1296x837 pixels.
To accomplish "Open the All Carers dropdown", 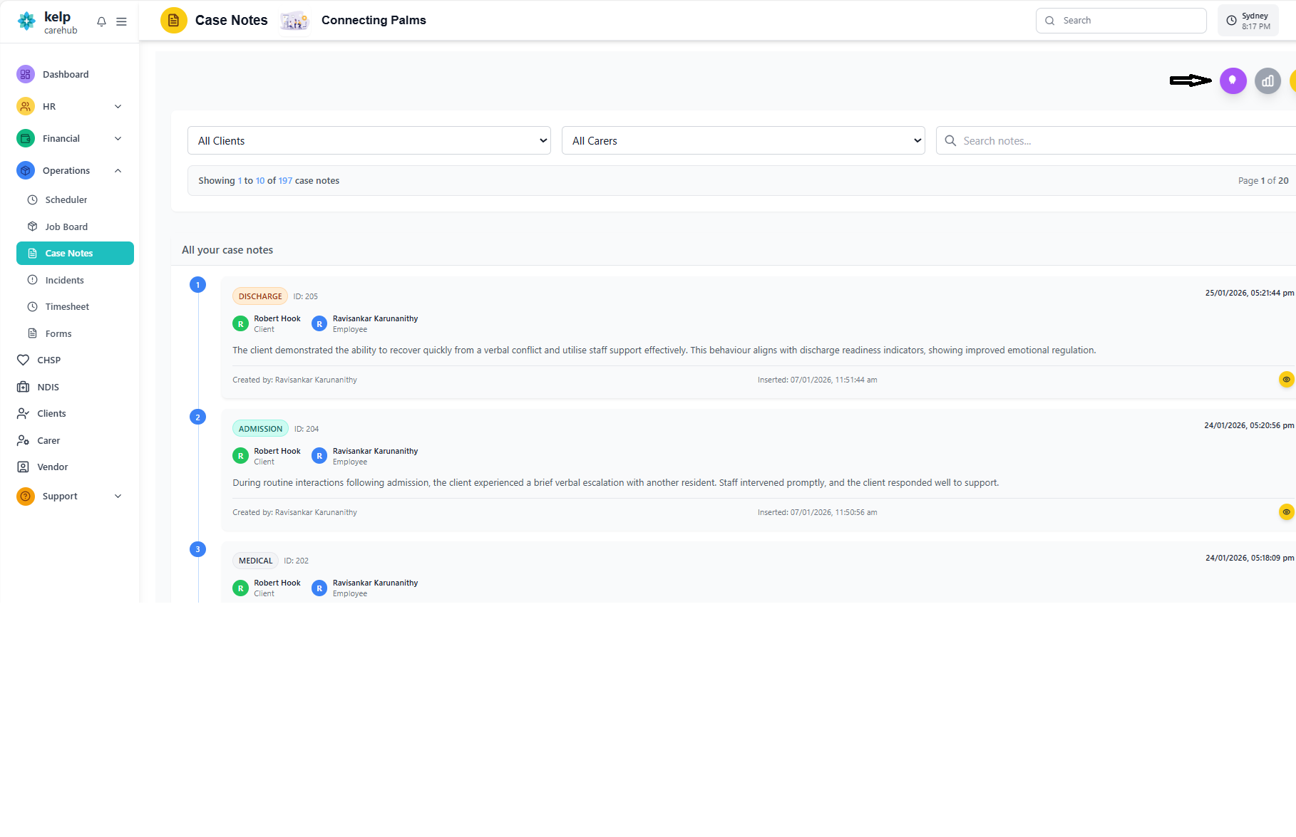I will 743,140.
